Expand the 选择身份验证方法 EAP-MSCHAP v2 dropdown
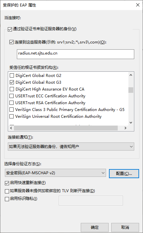The height and width of the screenshot is (233, 143). 55,173
